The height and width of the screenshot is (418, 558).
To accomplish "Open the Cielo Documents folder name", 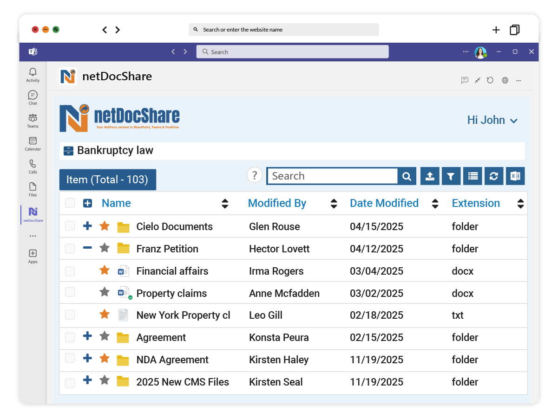I will point(175,226).
